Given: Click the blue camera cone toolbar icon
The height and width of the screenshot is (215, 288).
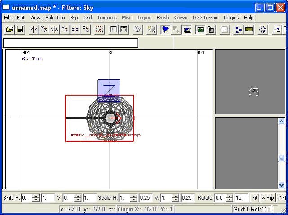Looking at the screenshot, I should [x=166, y=30].
